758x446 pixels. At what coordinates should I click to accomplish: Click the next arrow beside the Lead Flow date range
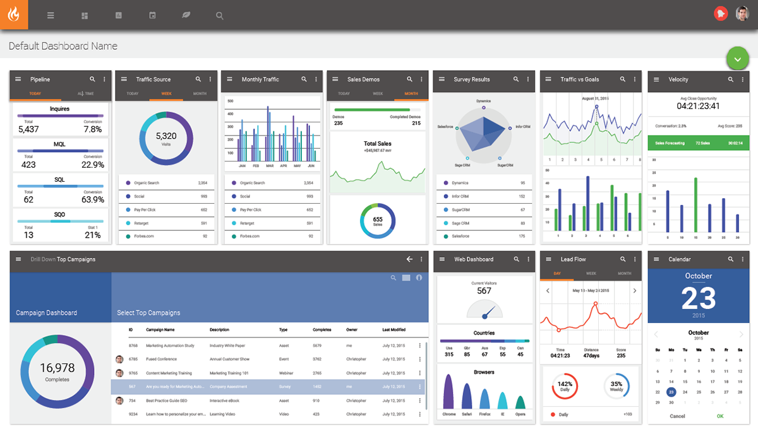pyautogui.click(x=634, y=291)
